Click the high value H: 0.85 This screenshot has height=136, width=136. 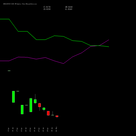[69, 7]
